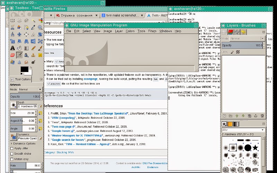Select the Scissors Select tool
277x173 pixels.
12,27
